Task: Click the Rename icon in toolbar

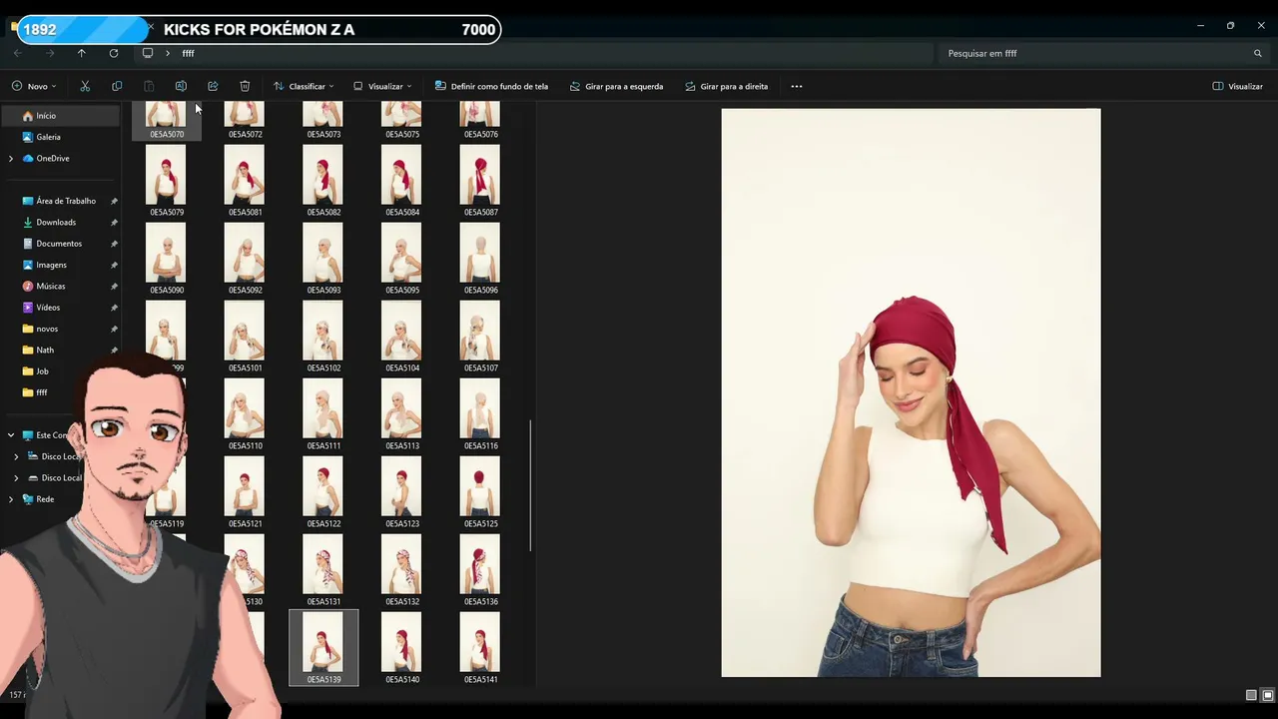Action: point(181,86)
